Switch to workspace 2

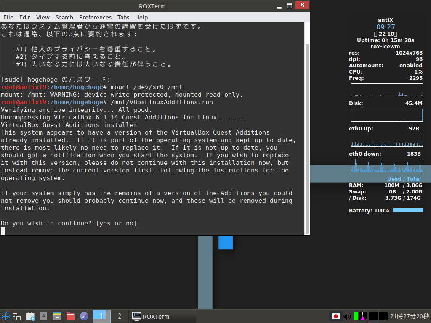click(120, 316)
